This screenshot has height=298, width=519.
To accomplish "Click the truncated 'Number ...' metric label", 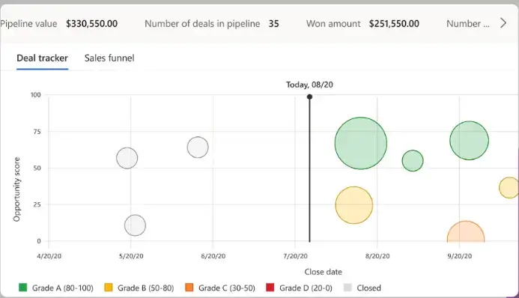I will coord(467,24).
